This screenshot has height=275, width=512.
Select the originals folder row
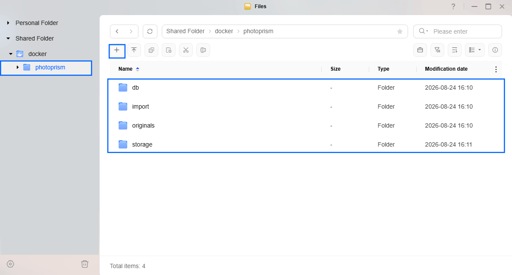coord(306,125)
